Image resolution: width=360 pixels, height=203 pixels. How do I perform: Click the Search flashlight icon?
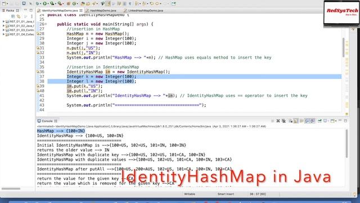click(x=94, y=3)
